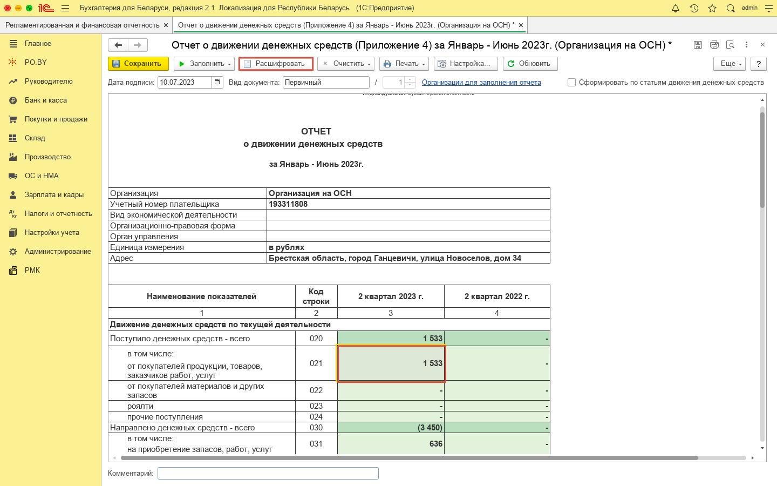Select cell (3 450) in row 030

pos(391,428)
